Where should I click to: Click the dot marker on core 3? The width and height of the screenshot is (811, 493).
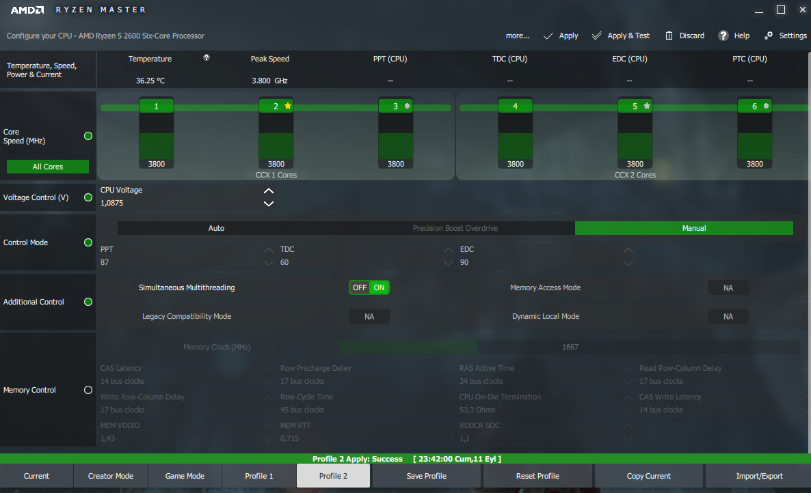[x=407, y=106]
